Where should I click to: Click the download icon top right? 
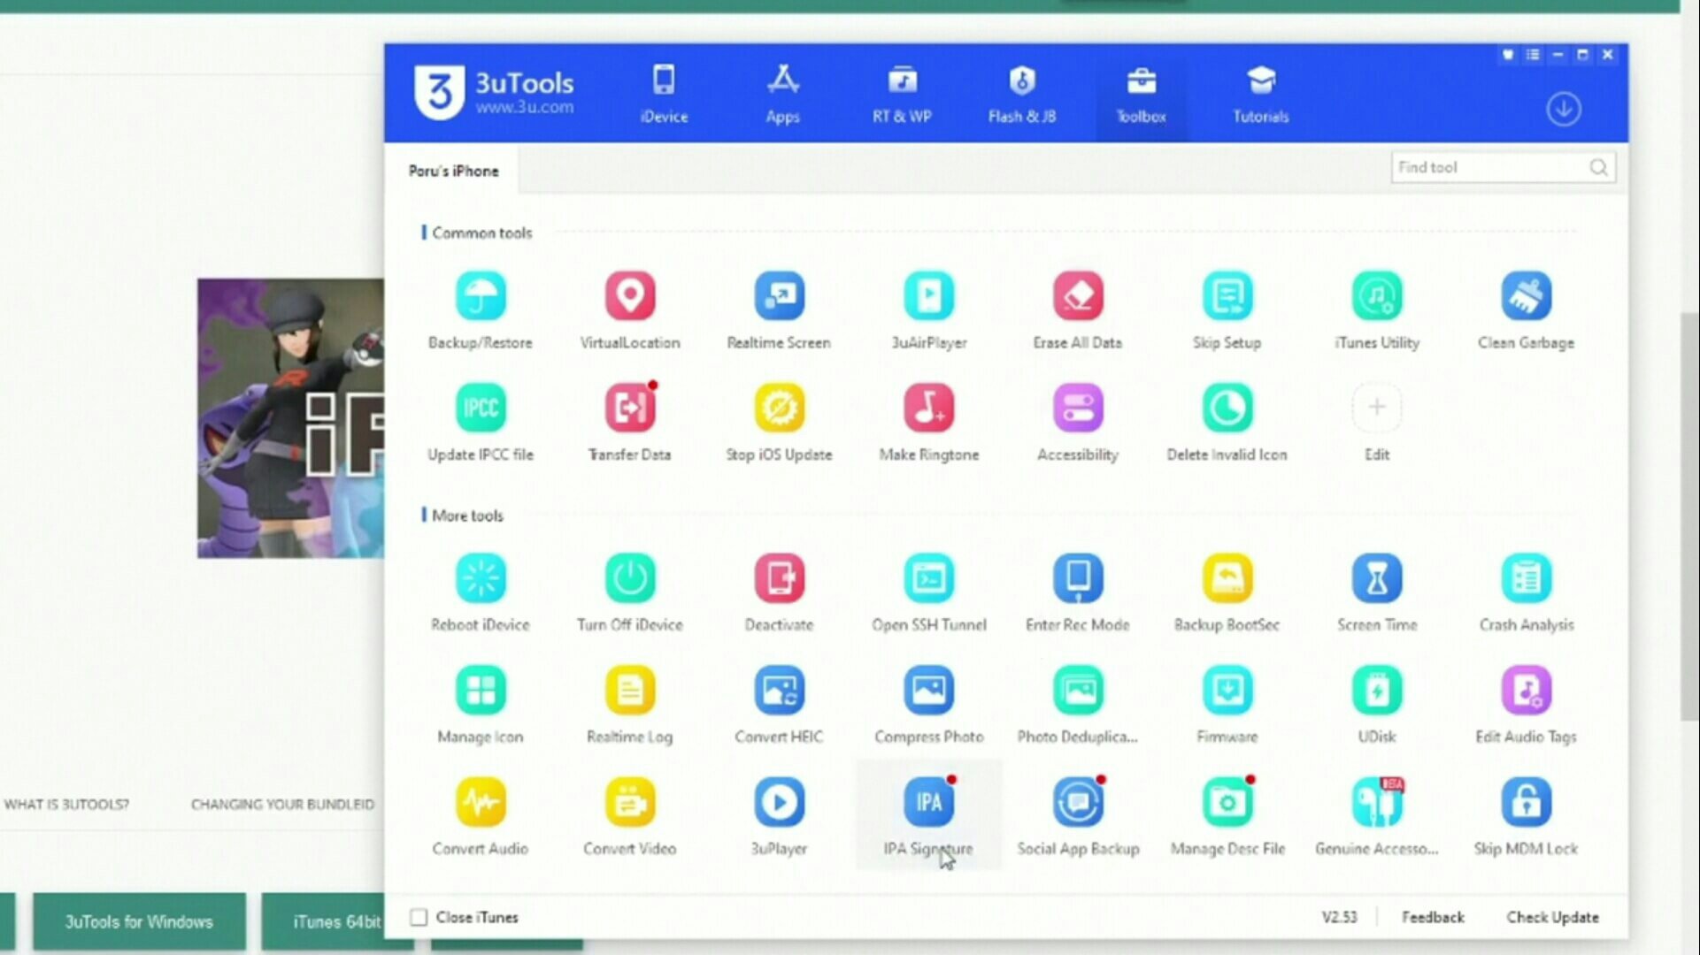point(1564,109)
